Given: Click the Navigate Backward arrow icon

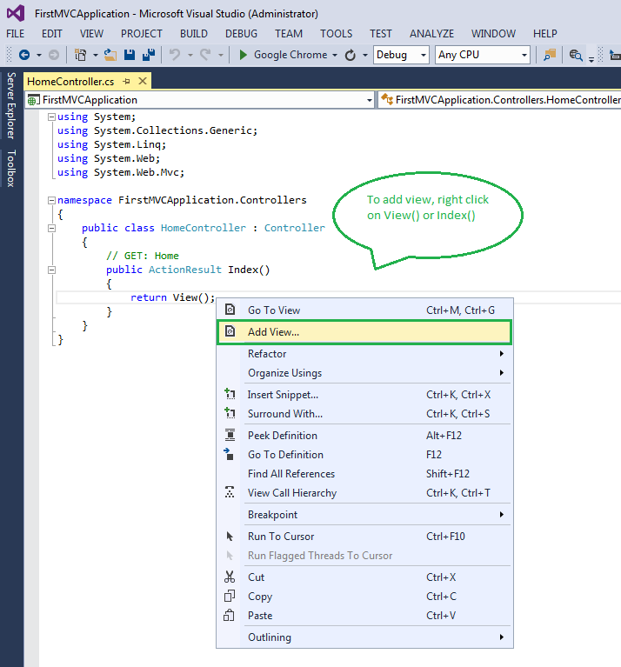Looking at the screenshot, I should click(x=24, y=55).
